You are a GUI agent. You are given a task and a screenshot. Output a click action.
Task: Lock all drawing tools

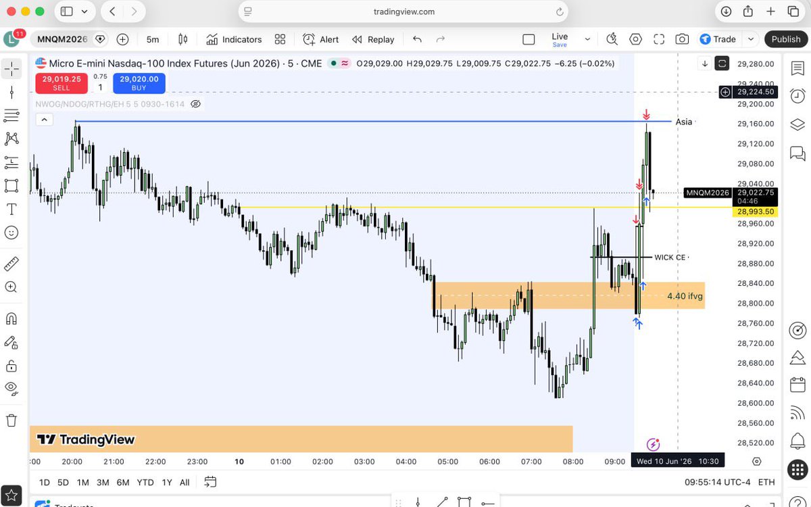point(11,366)
